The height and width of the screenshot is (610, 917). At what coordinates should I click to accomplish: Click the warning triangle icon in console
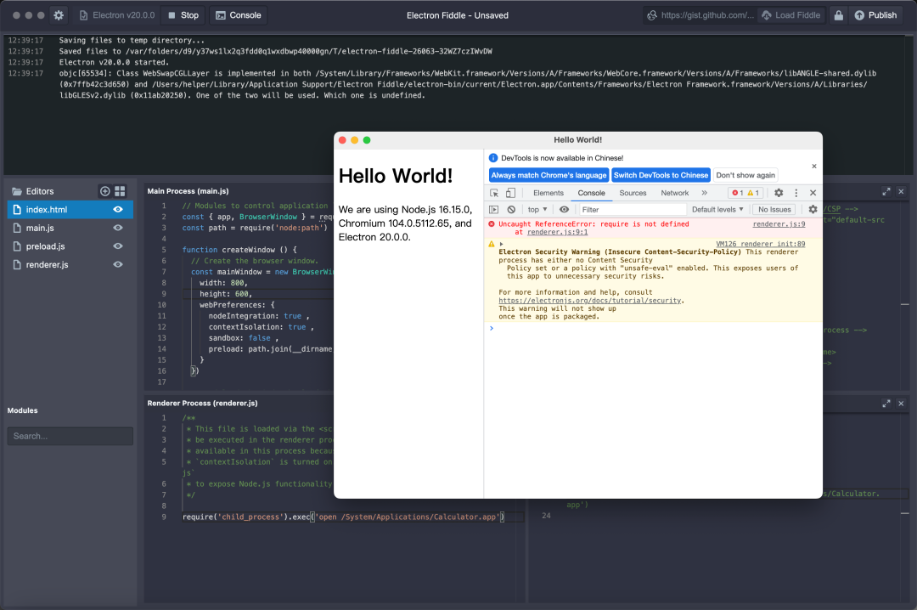[492, 244]
